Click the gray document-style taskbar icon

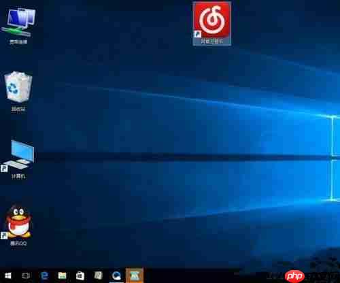99,276
